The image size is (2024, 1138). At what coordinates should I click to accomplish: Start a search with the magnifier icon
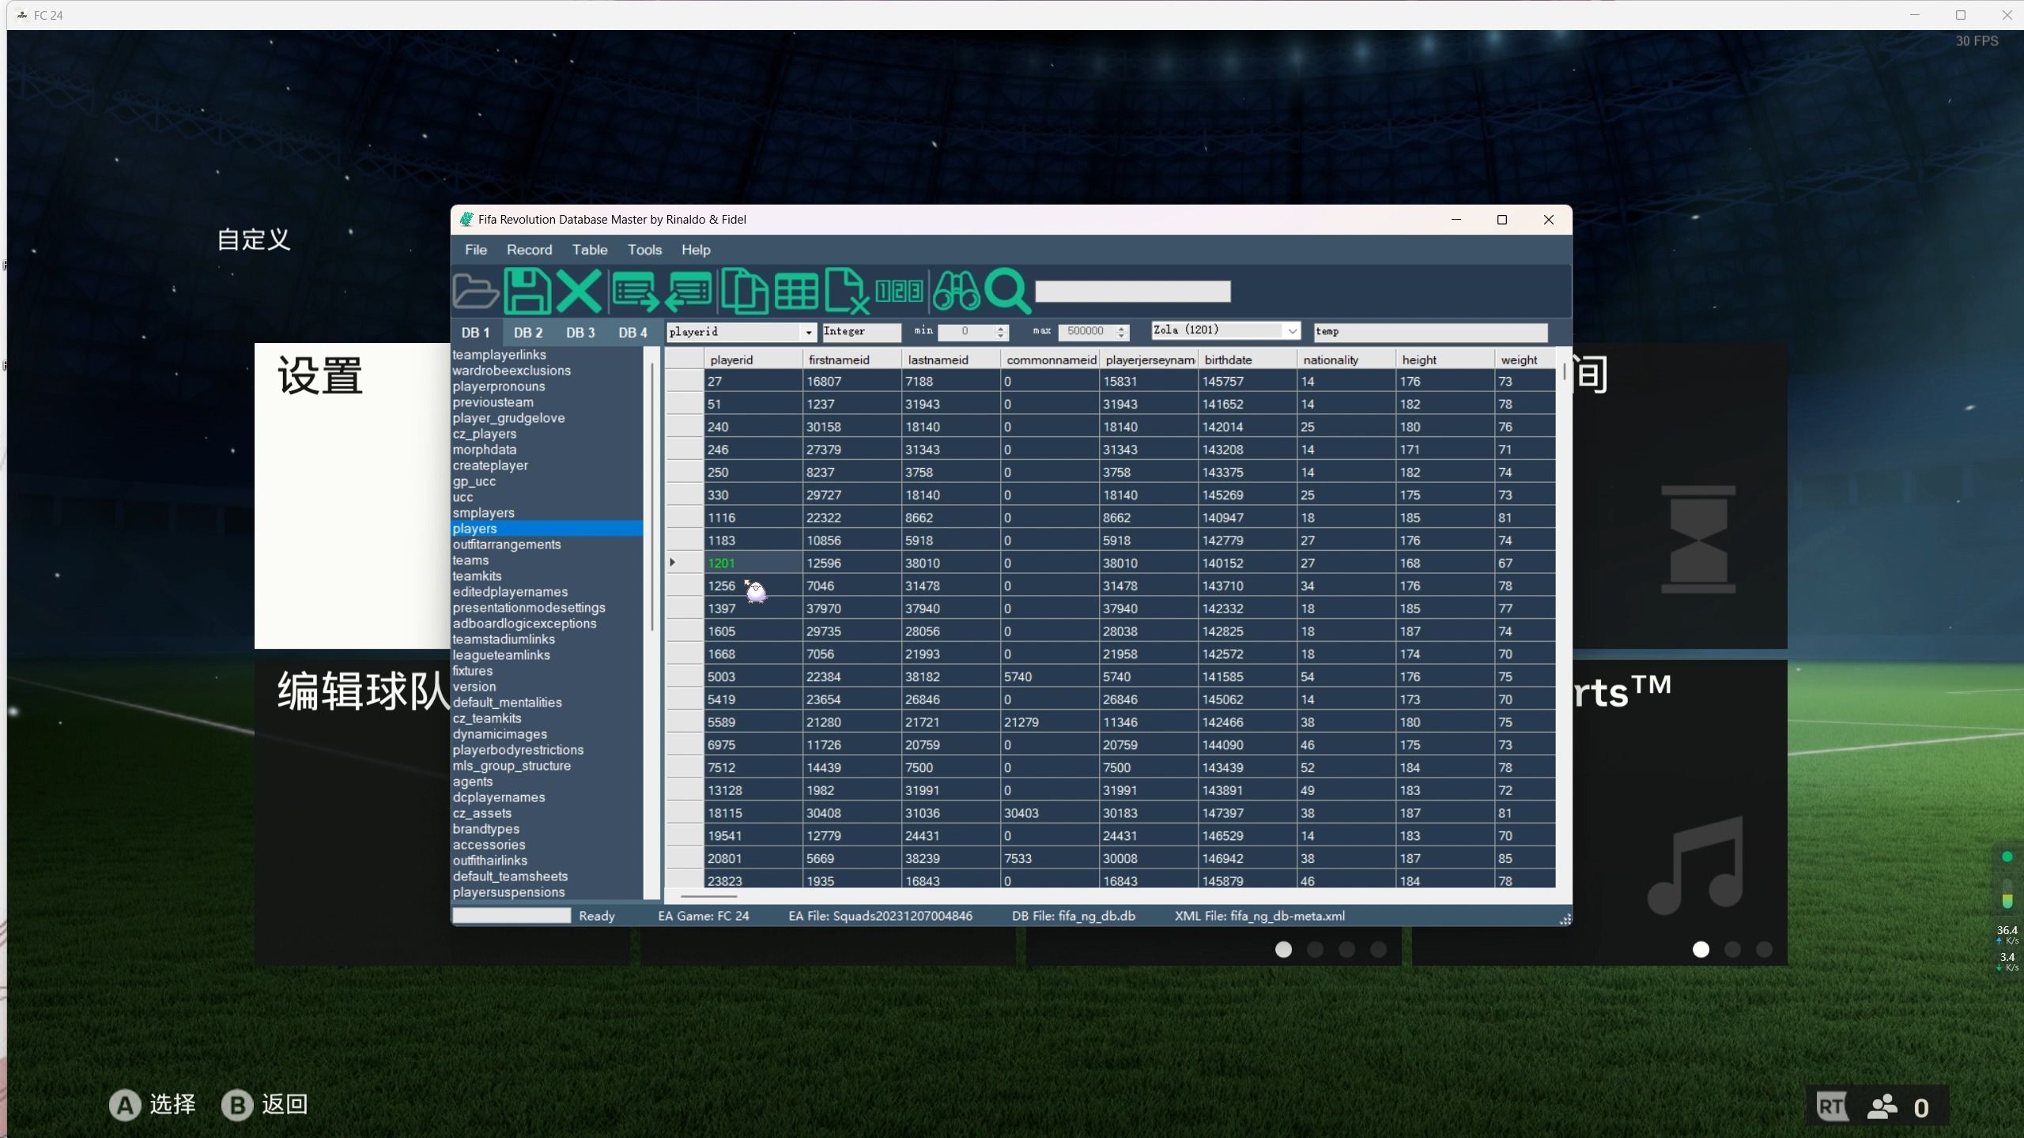(x=1009, y=292)
